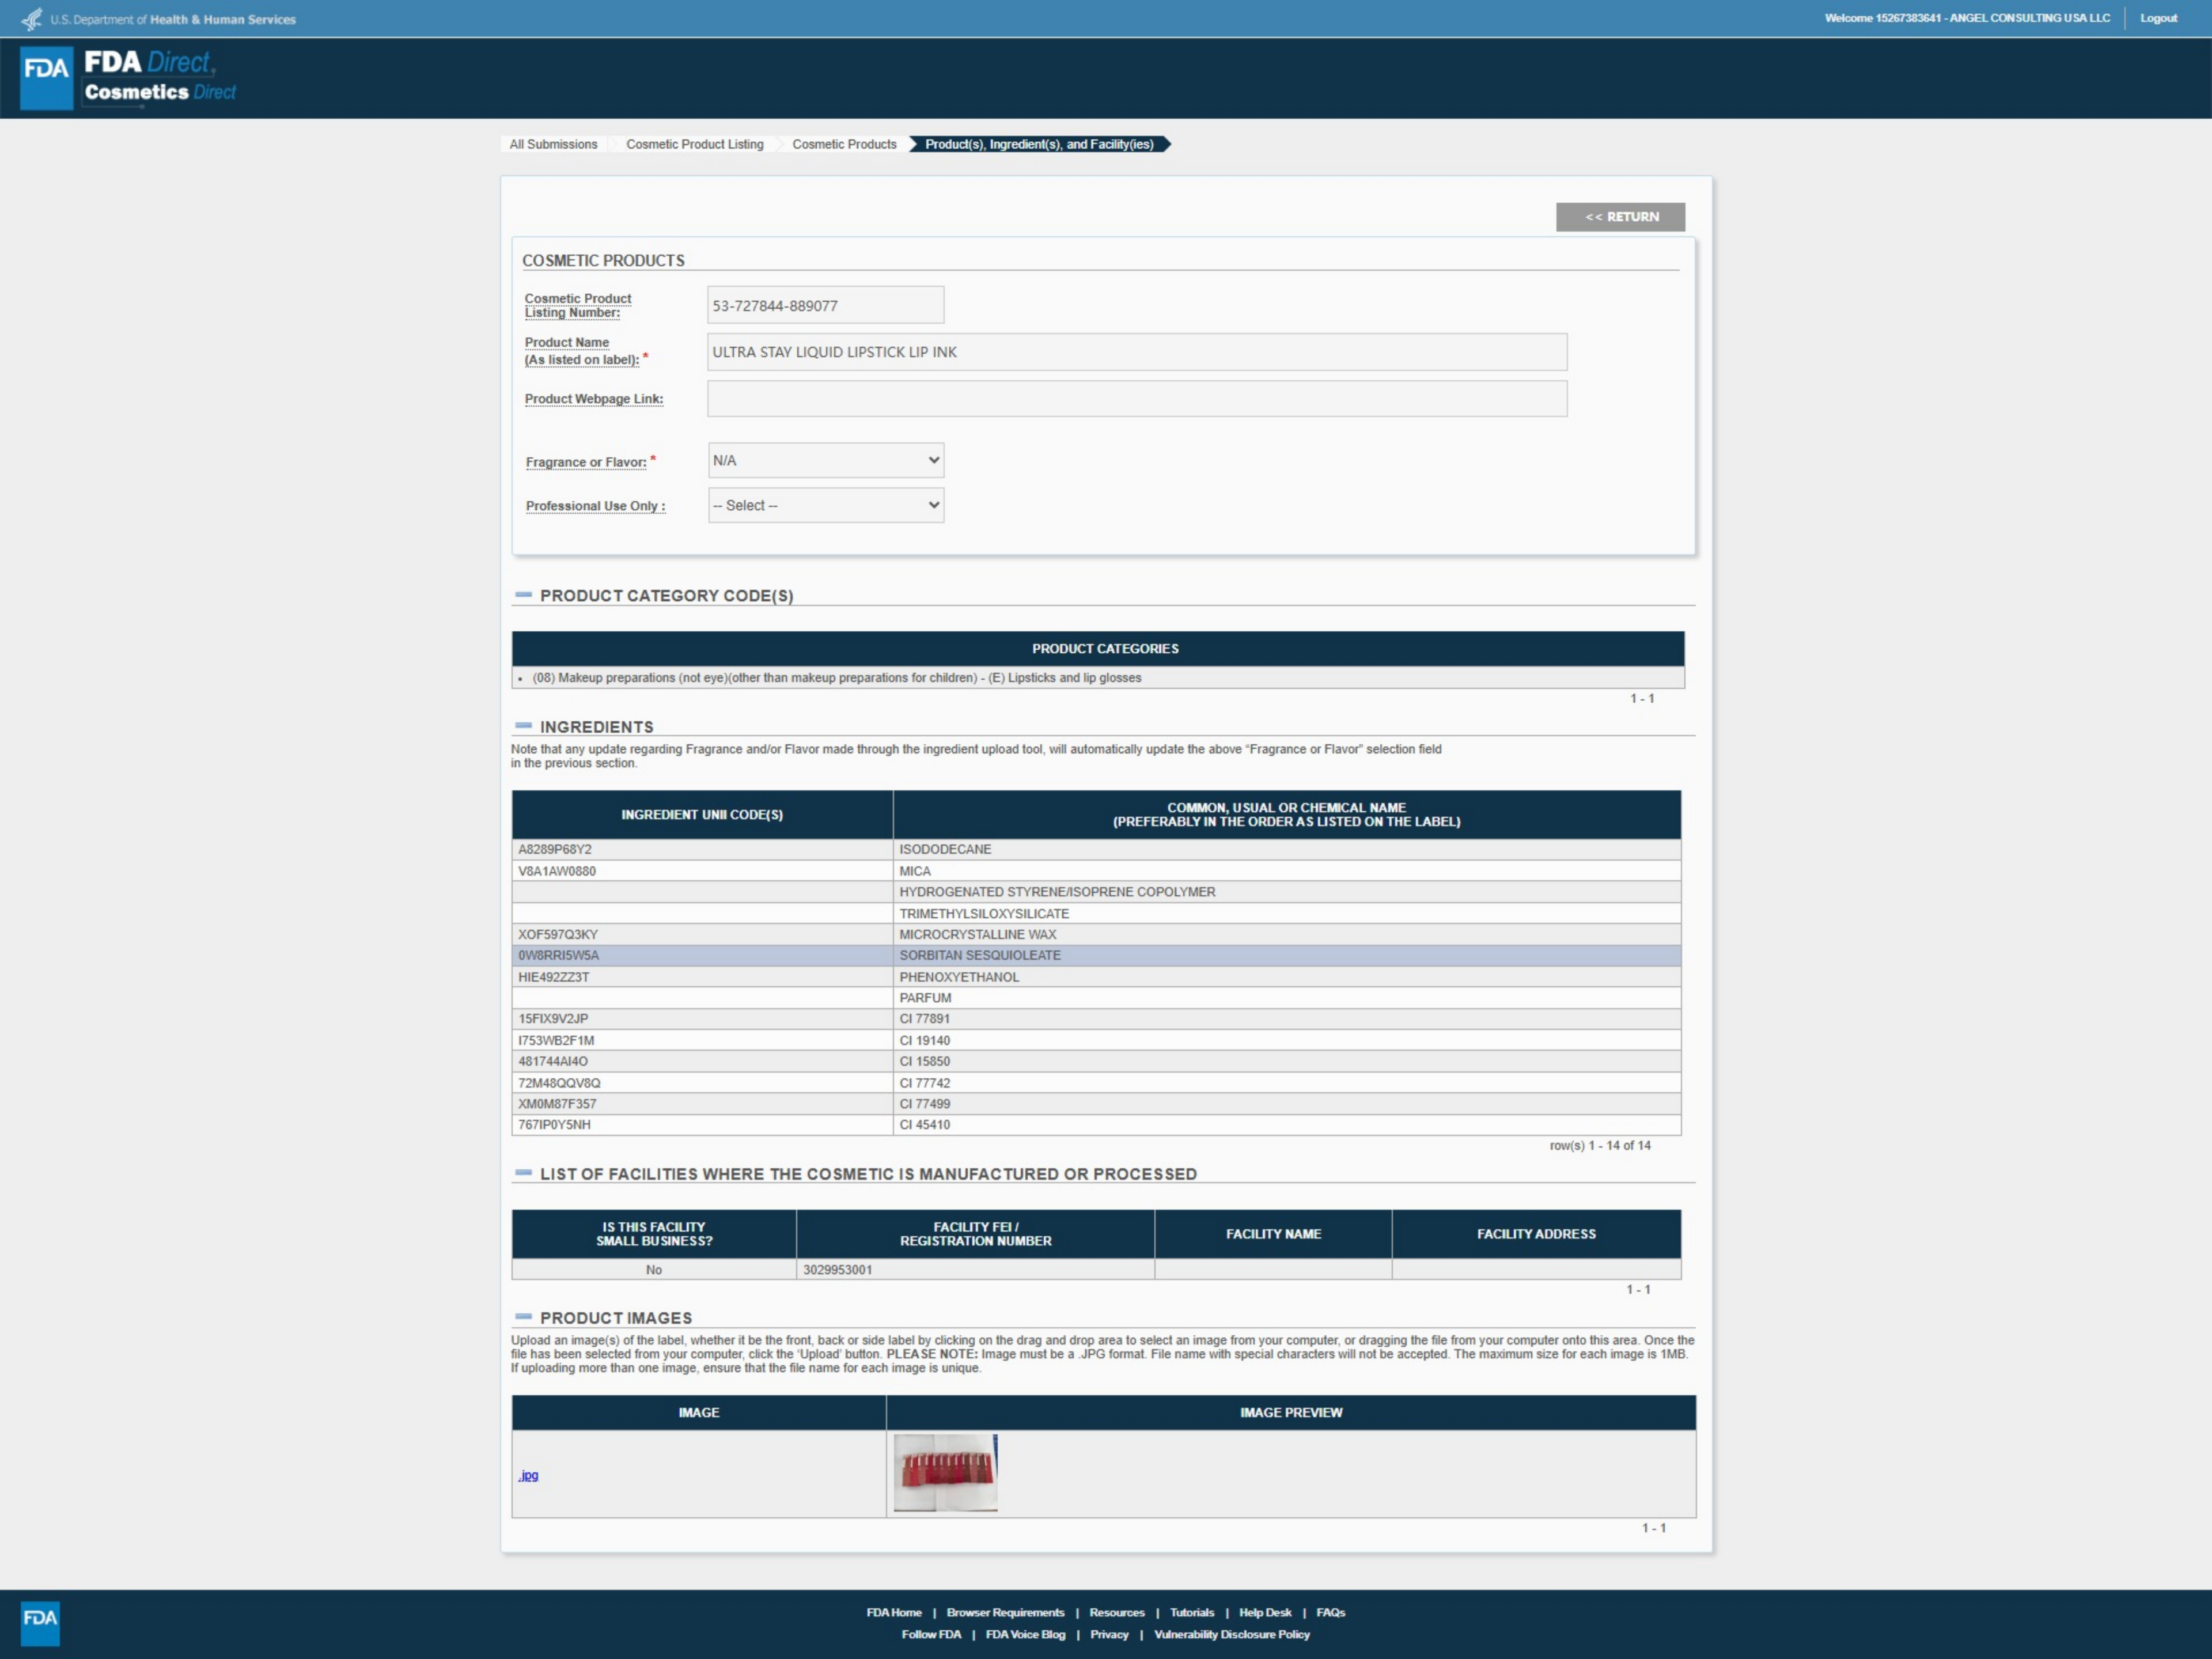Click the HHS eagle logo icon
The height and width of the screenshot is (1659, 2212).
pyautogui.click(x=32, y=19)
